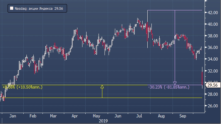
Task: Click the Jun month label
Action: [x=118, y=116]
